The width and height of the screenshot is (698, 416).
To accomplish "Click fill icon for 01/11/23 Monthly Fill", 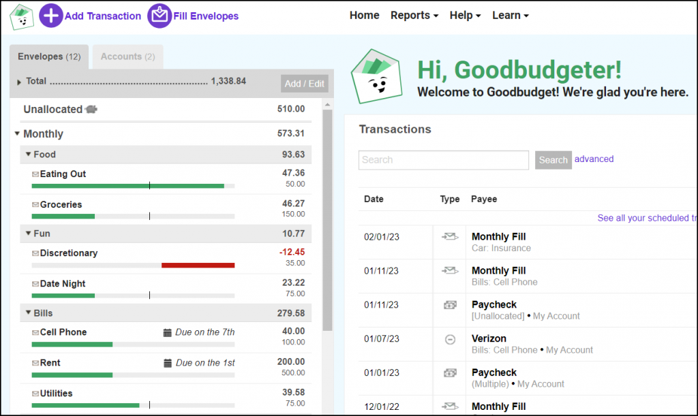I will point(450,270).
